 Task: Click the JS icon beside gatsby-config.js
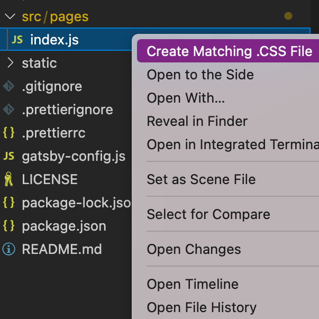tap(8, 156)
